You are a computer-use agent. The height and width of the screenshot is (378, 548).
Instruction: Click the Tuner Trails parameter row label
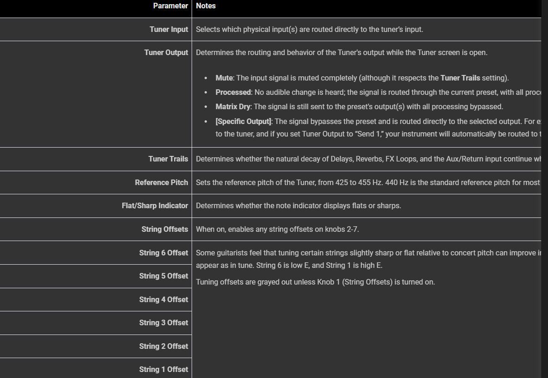point(168,159)
